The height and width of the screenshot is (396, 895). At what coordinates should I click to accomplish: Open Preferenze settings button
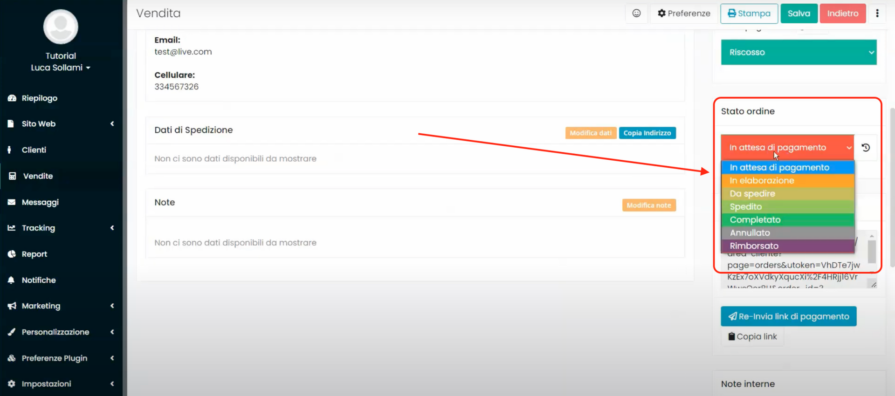pos(684,13)
